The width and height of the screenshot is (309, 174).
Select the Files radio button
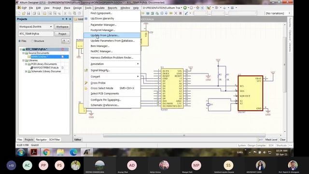tap(19, 41)
